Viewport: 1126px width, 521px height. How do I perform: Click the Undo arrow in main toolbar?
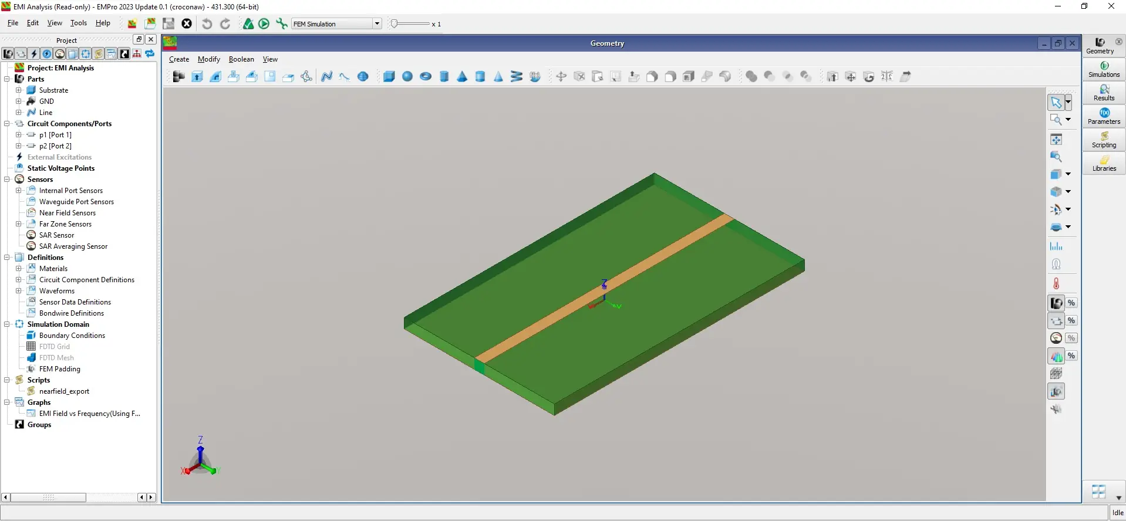click(207, 23)
